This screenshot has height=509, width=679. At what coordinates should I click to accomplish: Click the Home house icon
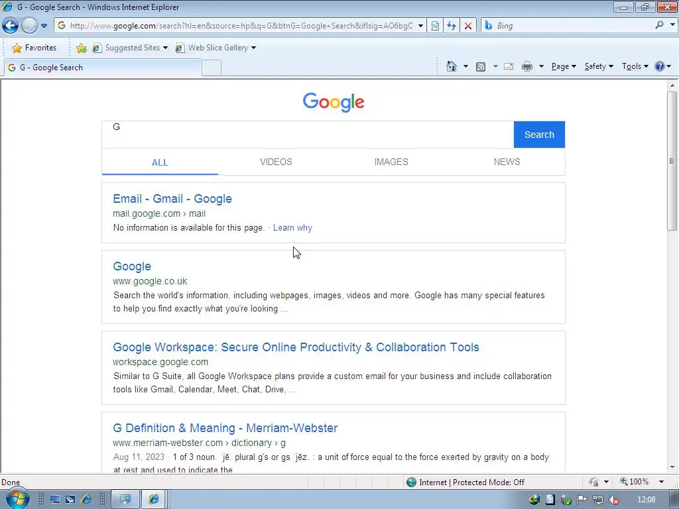click(451, 66)
